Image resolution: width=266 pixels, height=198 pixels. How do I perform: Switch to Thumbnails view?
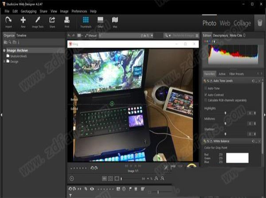[86, 20]
